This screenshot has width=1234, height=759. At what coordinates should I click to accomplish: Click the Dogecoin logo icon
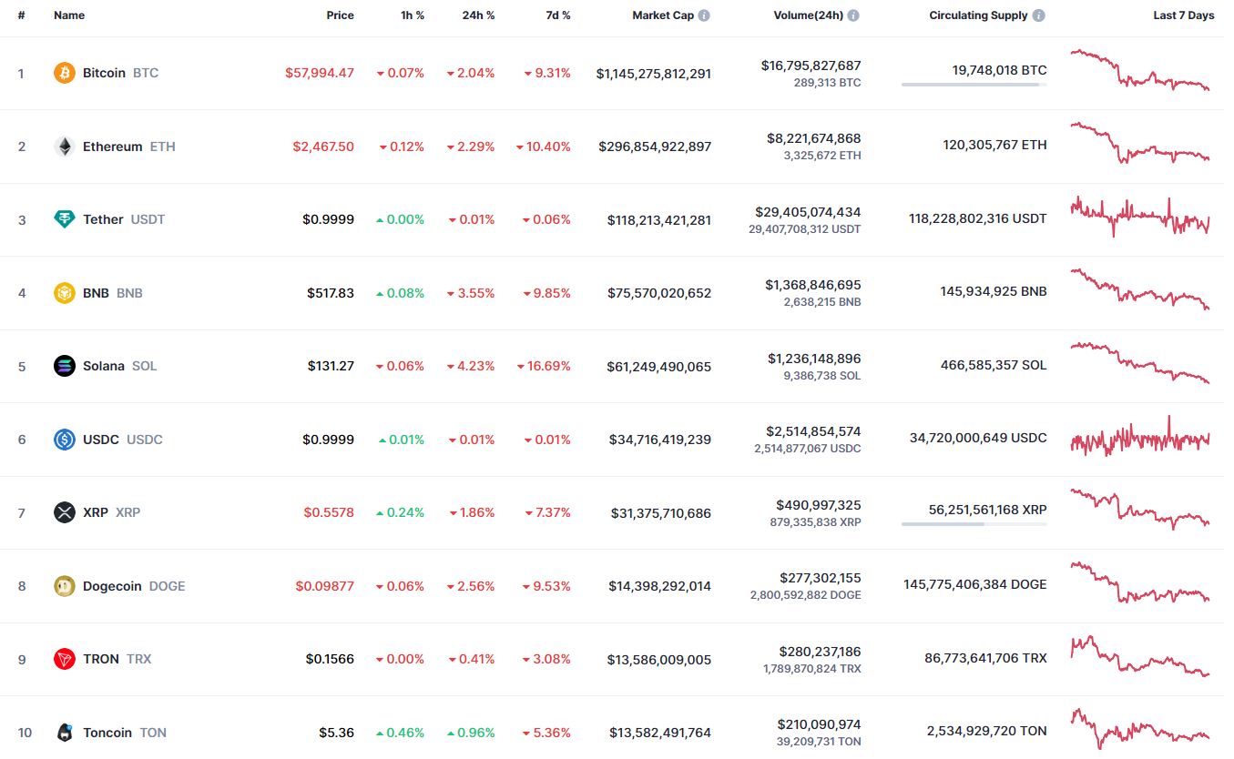point(65,586)
